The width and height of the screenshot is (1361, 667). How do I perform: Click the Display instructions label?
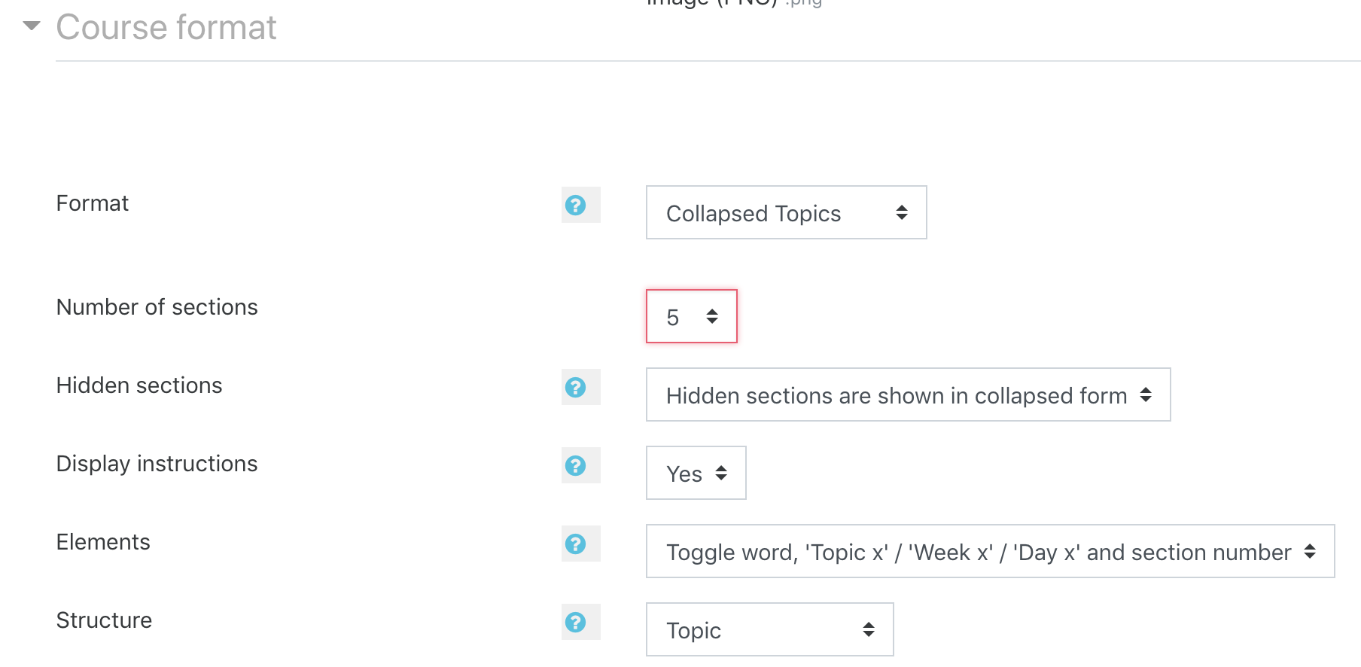(157, 464)
